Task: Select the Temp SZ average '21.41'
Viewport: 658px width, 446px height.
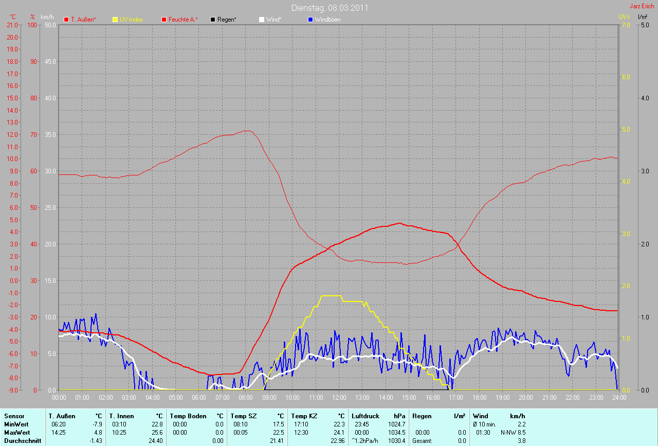Action: point(277,441)
